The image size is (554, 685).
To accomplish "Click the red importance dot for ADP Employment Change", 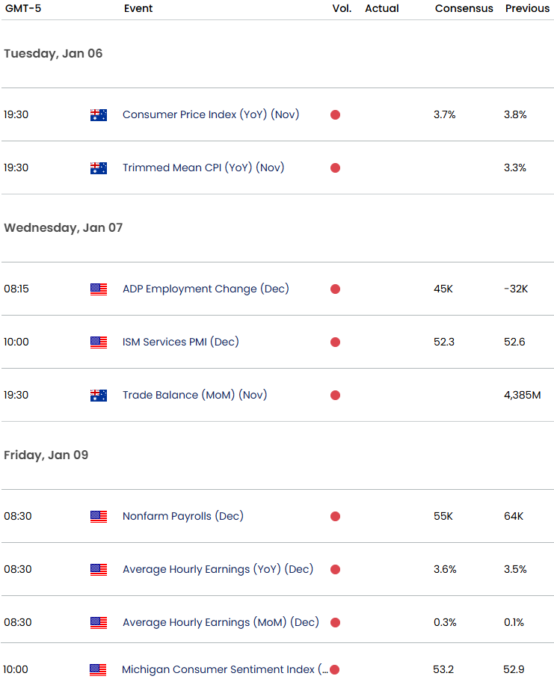I will click(335, 289).
